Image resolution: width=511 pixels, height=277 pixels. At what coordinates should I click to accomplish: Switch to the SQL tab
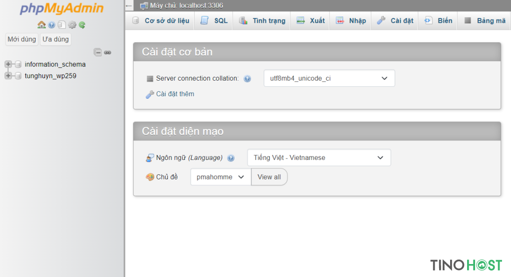(x=214, y=20)
